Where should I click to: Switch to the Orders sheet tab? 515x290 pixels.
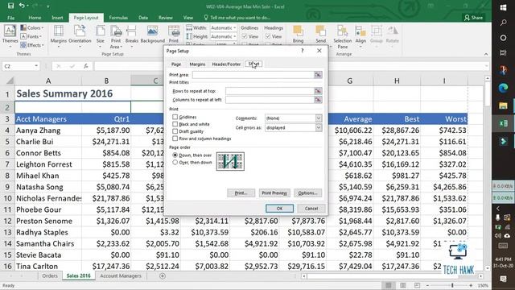pos(50,275)
